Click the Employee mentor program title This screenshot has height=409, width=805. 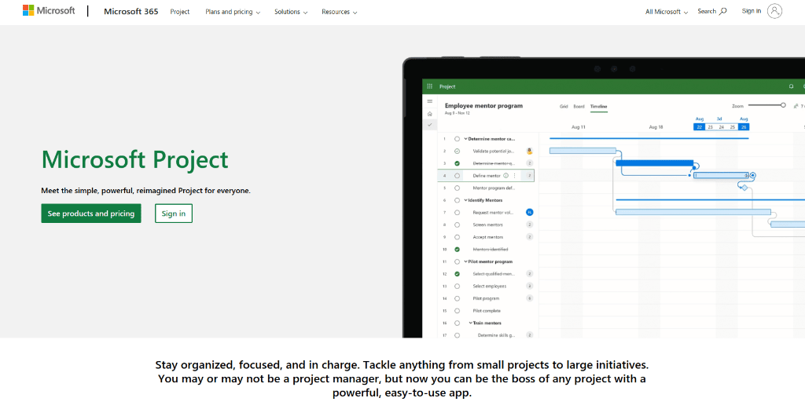(x=483, y=105)
